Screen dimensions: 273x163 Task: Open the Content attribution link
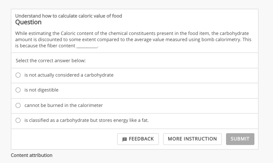click(31, 155)
